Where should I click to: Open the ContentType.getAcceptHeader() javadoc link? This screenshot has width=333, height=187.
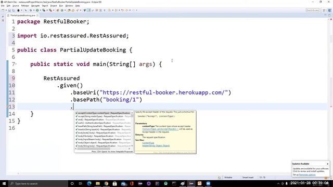(160, 129)
